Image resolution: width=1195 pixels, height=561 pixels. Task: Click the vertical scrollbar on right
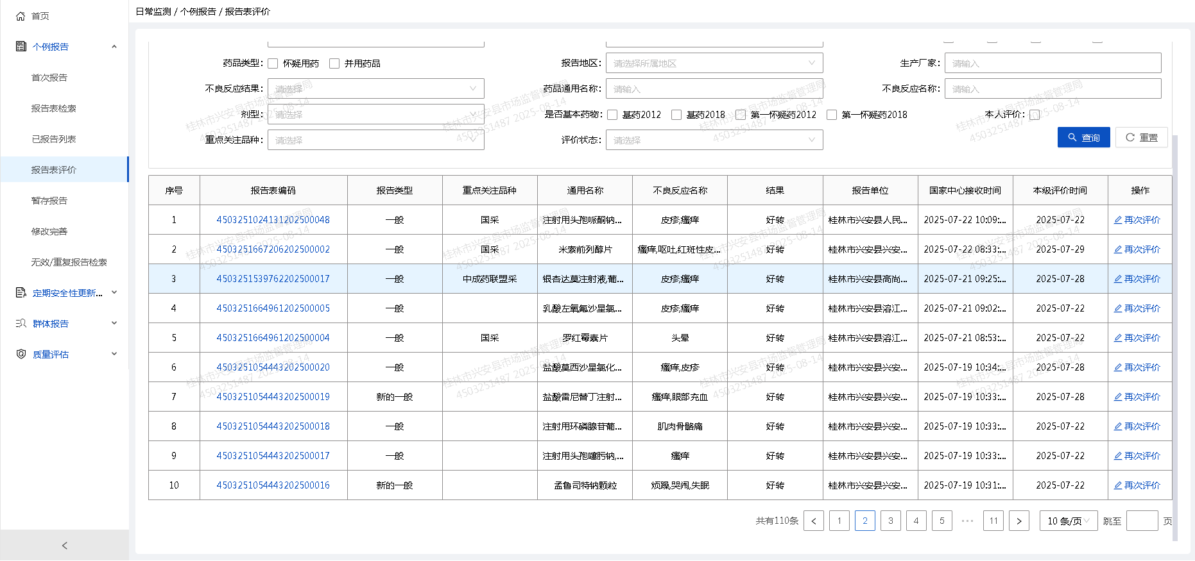[1175, 321]
